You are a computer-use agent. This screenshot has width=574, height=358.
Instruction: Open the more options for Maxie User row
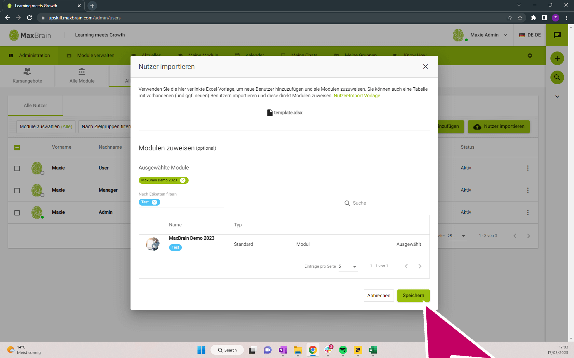pyautogui.click(x=528, y=168)
